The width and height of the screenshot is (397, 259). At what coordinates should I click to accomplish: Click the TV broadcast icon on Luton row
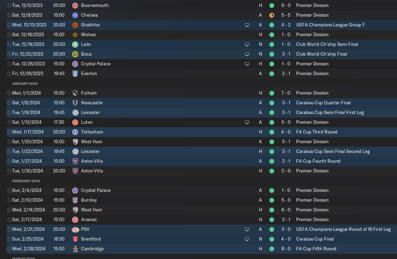tap(247, 122)
